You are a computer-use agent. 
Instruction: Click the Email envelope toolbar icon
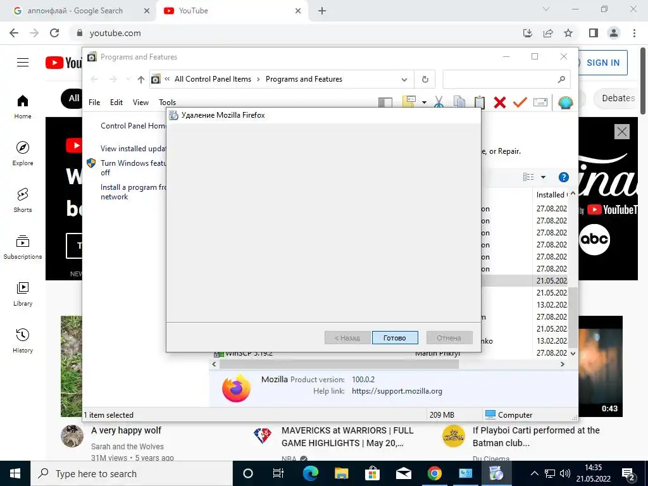[x=540, y=102]
